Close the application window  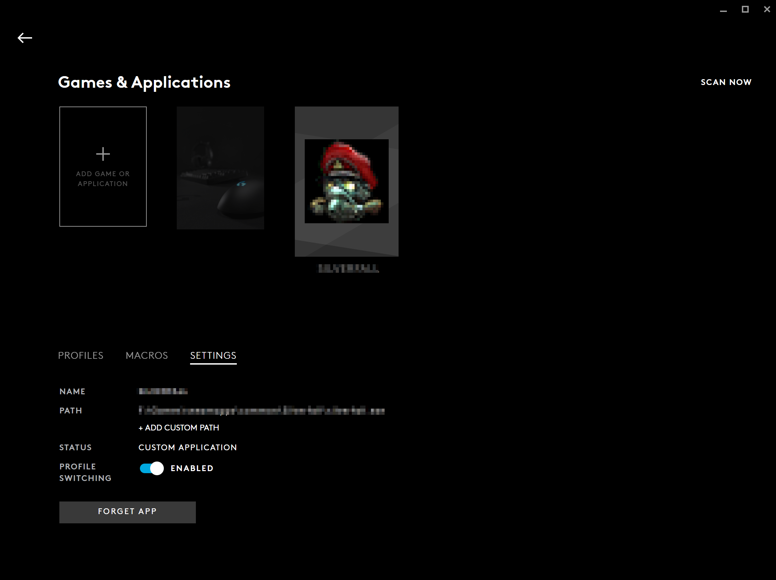[766, 10]
